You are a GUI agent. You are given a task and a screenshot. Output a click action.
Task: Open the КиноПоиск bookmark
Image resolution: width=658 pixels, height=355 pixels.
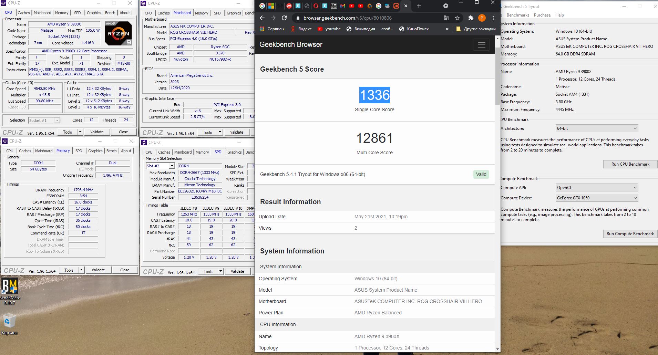click(x=414, y=29)
